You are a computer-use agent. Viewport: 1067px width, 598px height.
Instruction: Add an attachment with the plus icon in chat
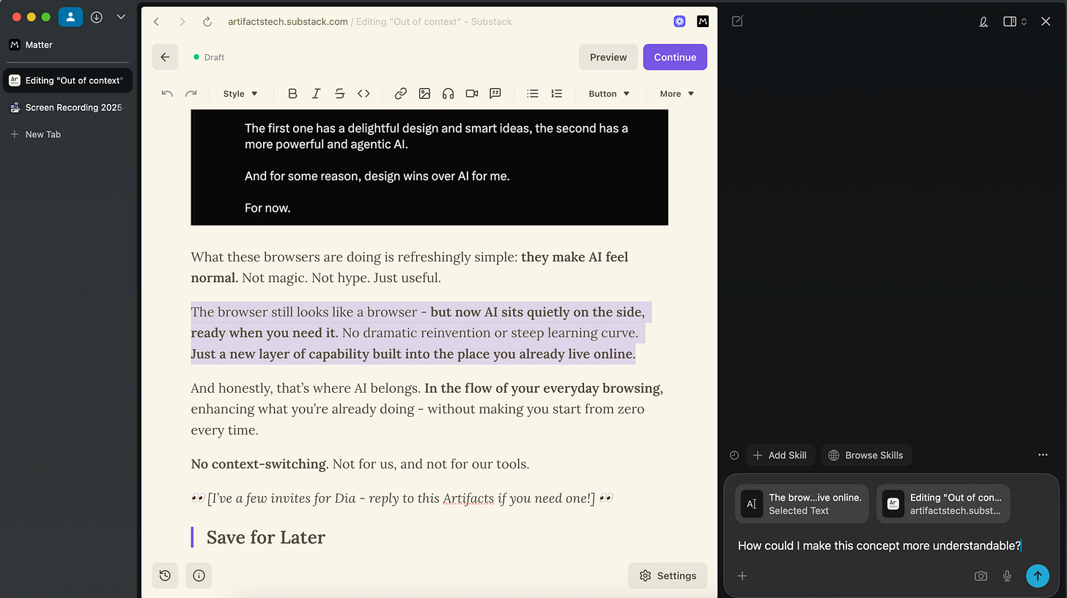click(742, 576)
